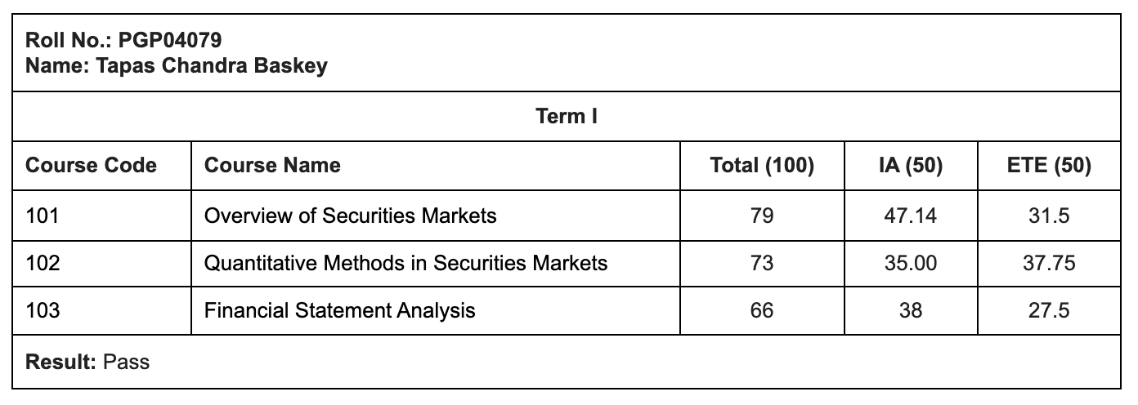
Task: Select the IA (50) column header
Action: coord(910,166)
